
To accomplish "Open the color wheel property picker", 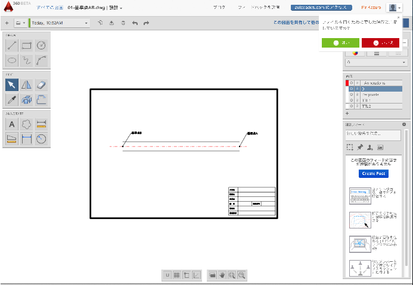I will coord(355,54).
